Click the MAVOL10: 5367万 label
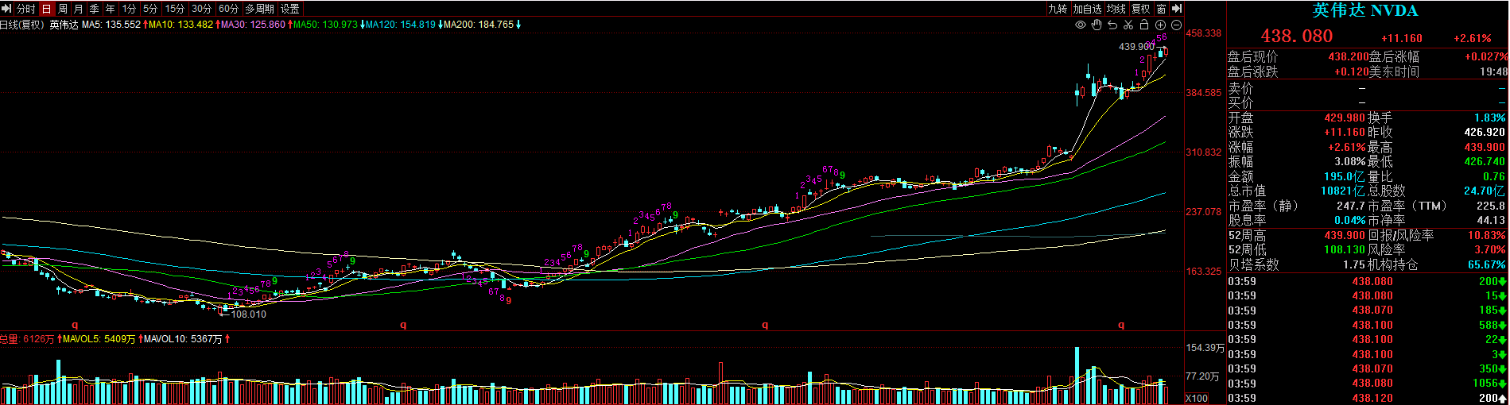Image resolution: width=1510 pixels, height=405 pixels. pos(184,339)
